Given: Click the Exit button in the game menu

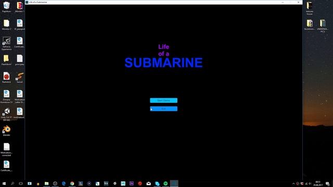Looking at the screenshot, I should coord(163,109).
